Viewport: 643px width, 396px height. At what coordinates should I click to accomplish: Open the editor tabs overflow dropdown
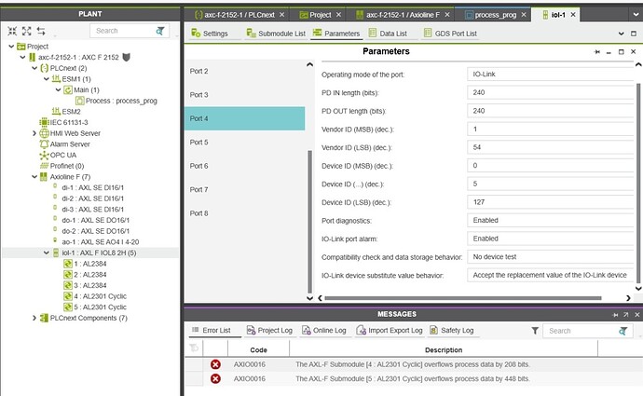(636, 15)
